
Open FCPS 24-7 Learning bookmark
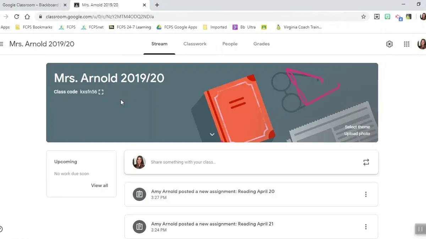(x=130, y=27)
